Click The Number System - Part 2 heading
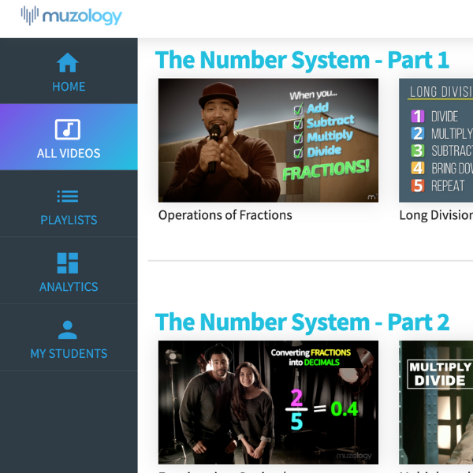 click(x=302, y=322)
